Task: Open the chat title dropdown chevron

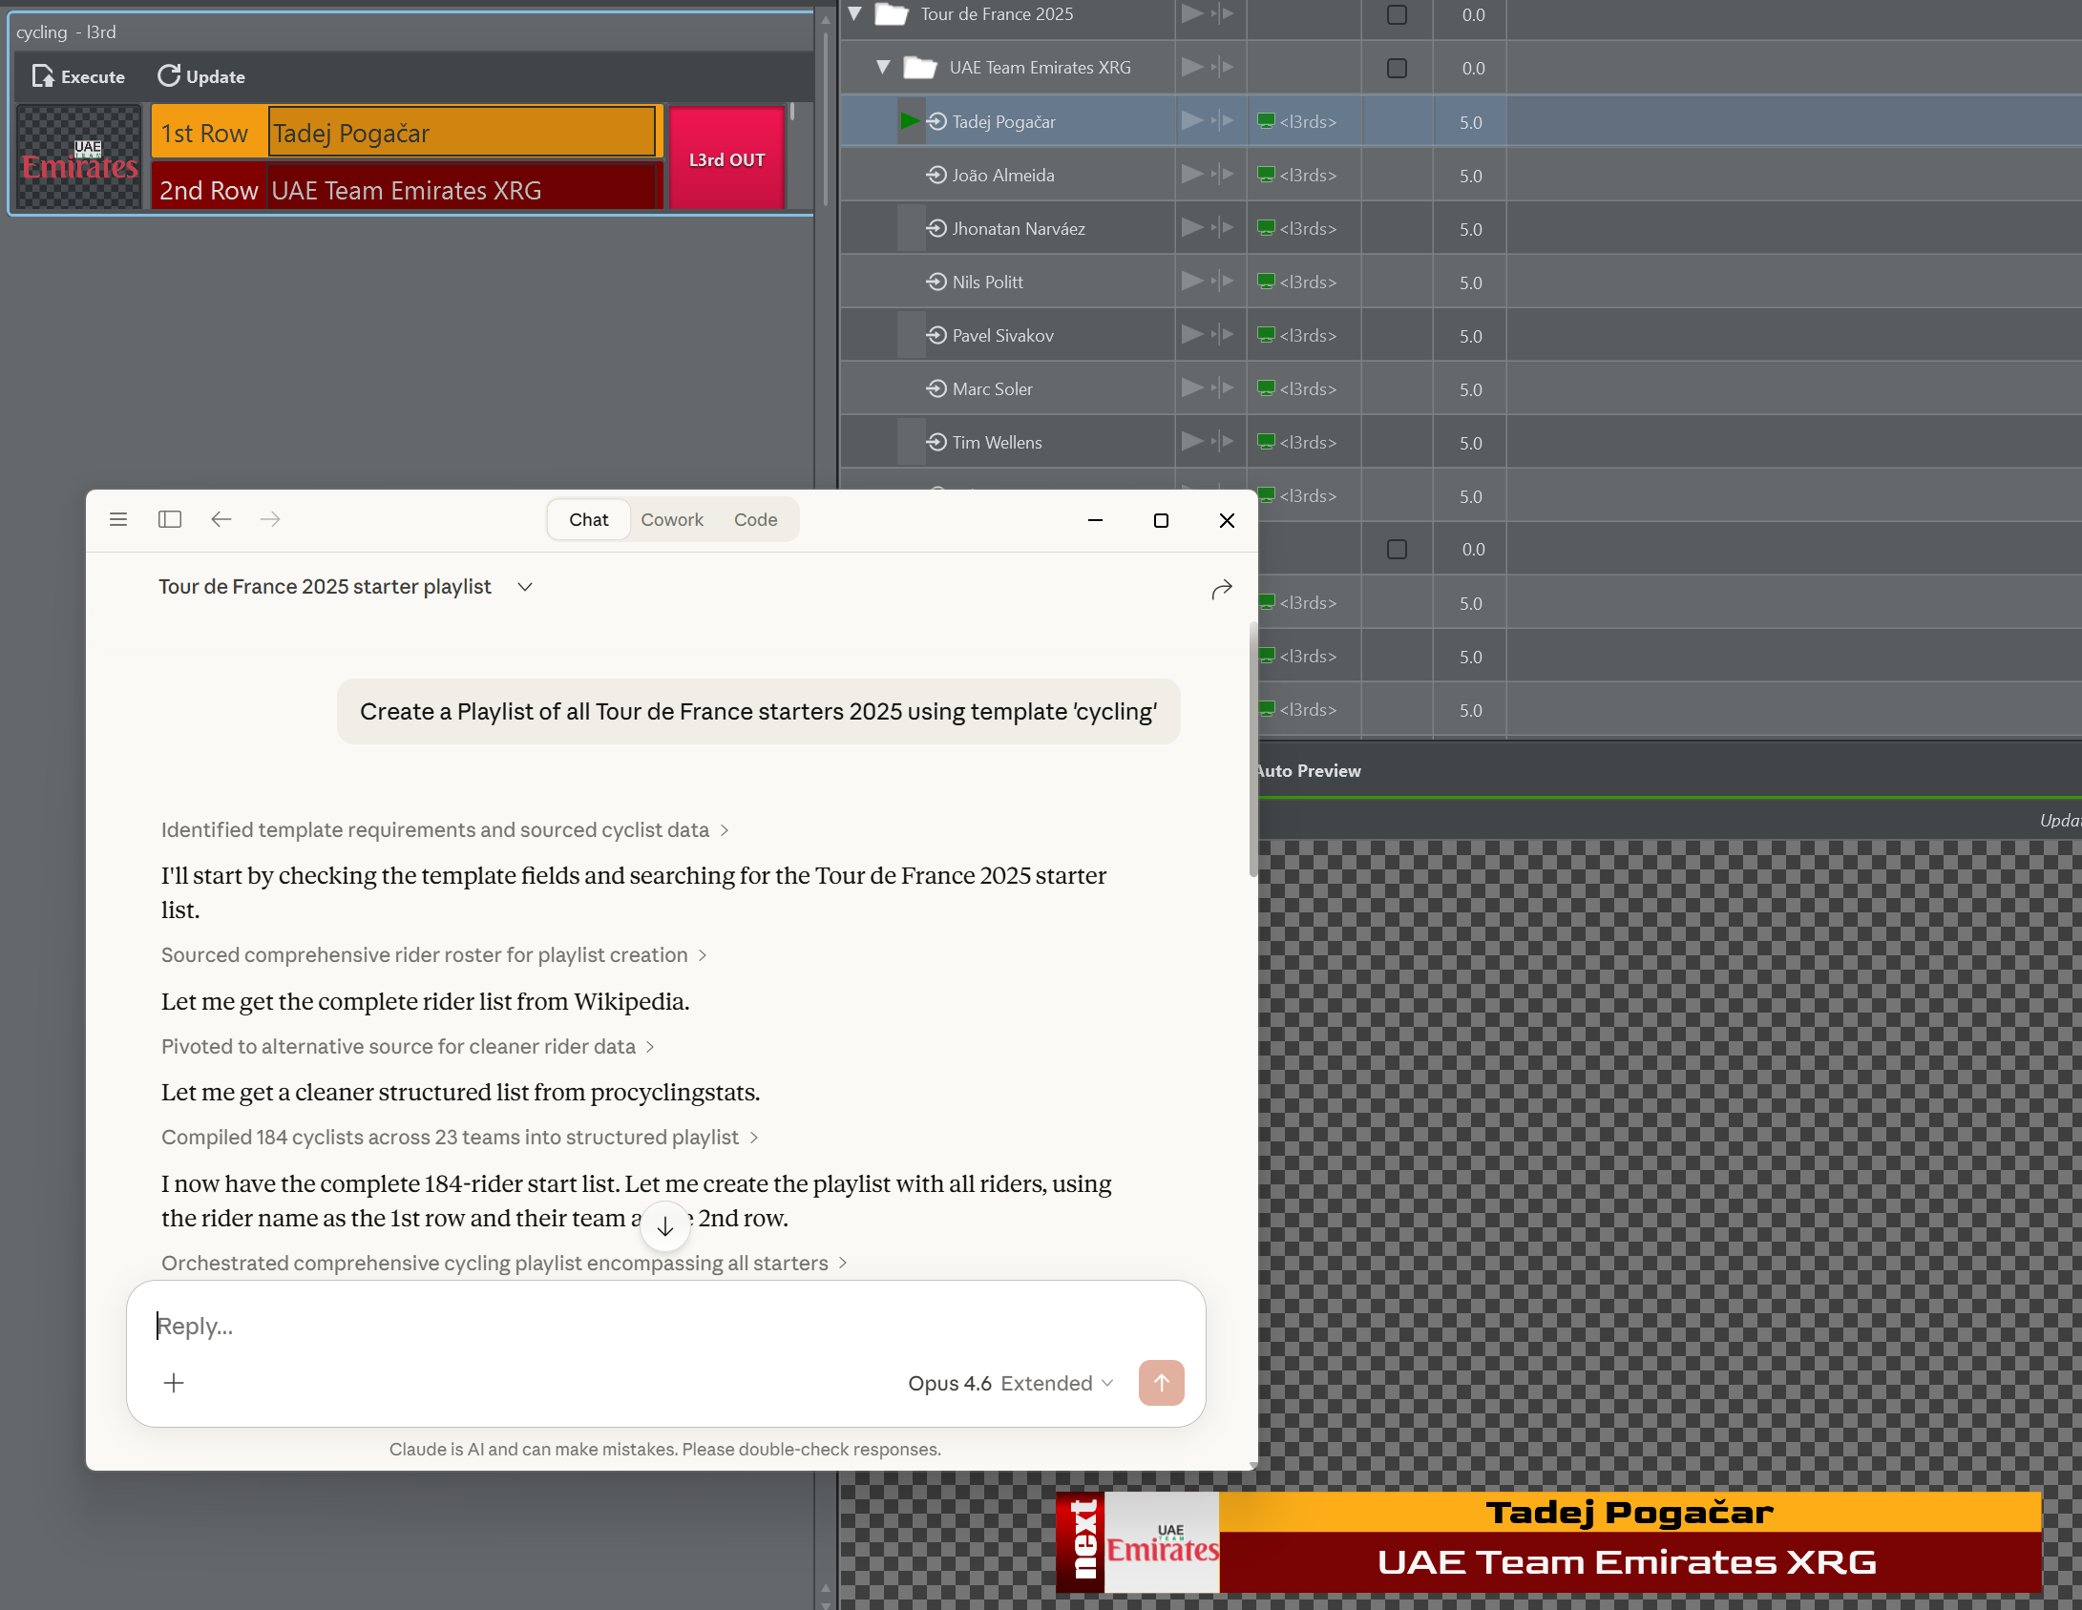Action: click(x=525, y=587)
